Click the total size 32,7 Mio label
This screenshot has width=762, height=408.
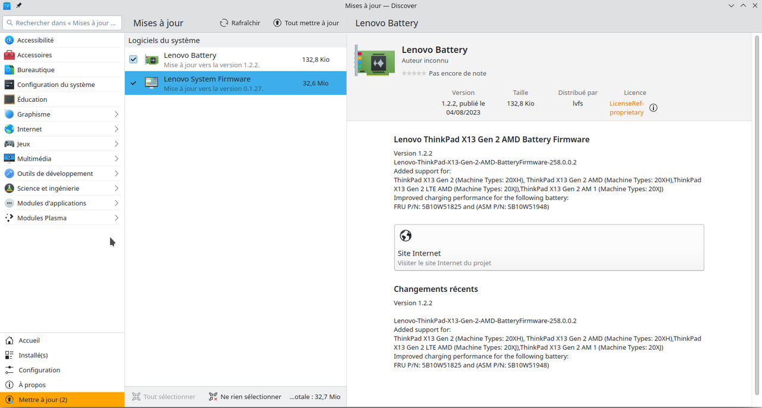coord(315,397)
